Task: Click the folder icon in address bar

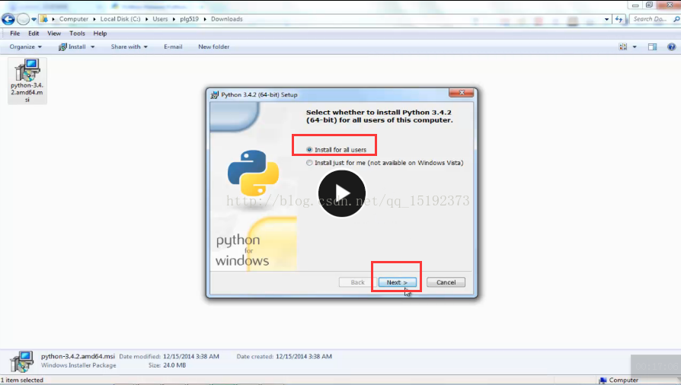Action: pos(44,19)
